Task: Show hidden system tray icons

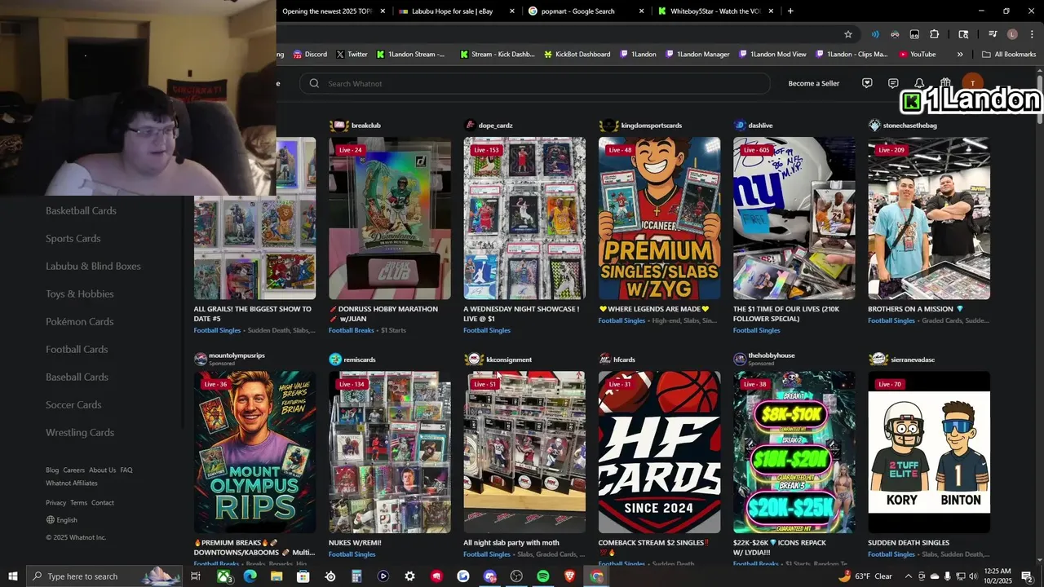Action: (908, 576)
